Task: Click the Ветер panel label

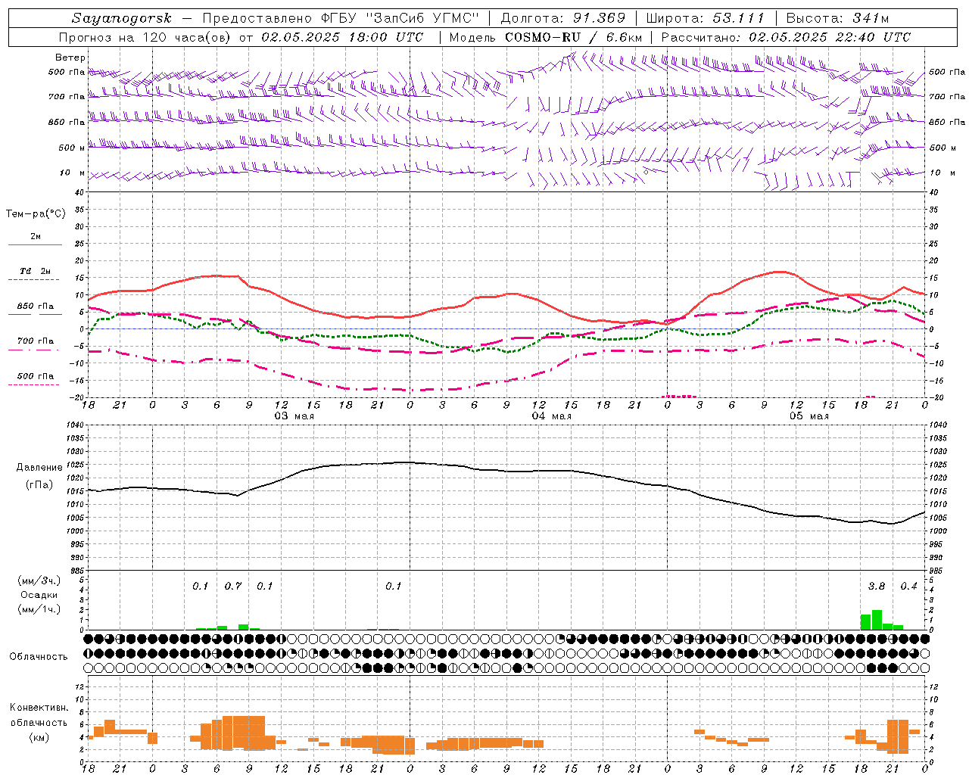Action: click(x=70, y=58)
